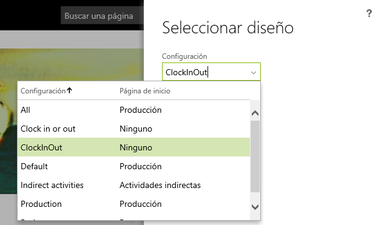Click the Actividades indirectas start page cell
Viewport: 378px width, 225px height.
coord(160,185)
